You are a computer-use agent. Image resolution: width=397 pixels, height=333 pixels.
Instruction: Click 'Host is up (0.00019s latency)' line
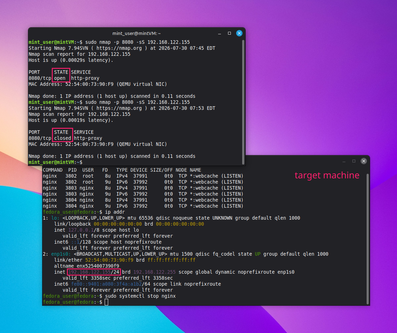[71, 120]
